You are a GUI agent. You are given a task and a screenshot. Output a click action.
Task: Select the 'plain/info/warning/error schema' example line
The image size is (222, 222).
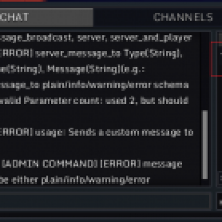pos(94,85)
